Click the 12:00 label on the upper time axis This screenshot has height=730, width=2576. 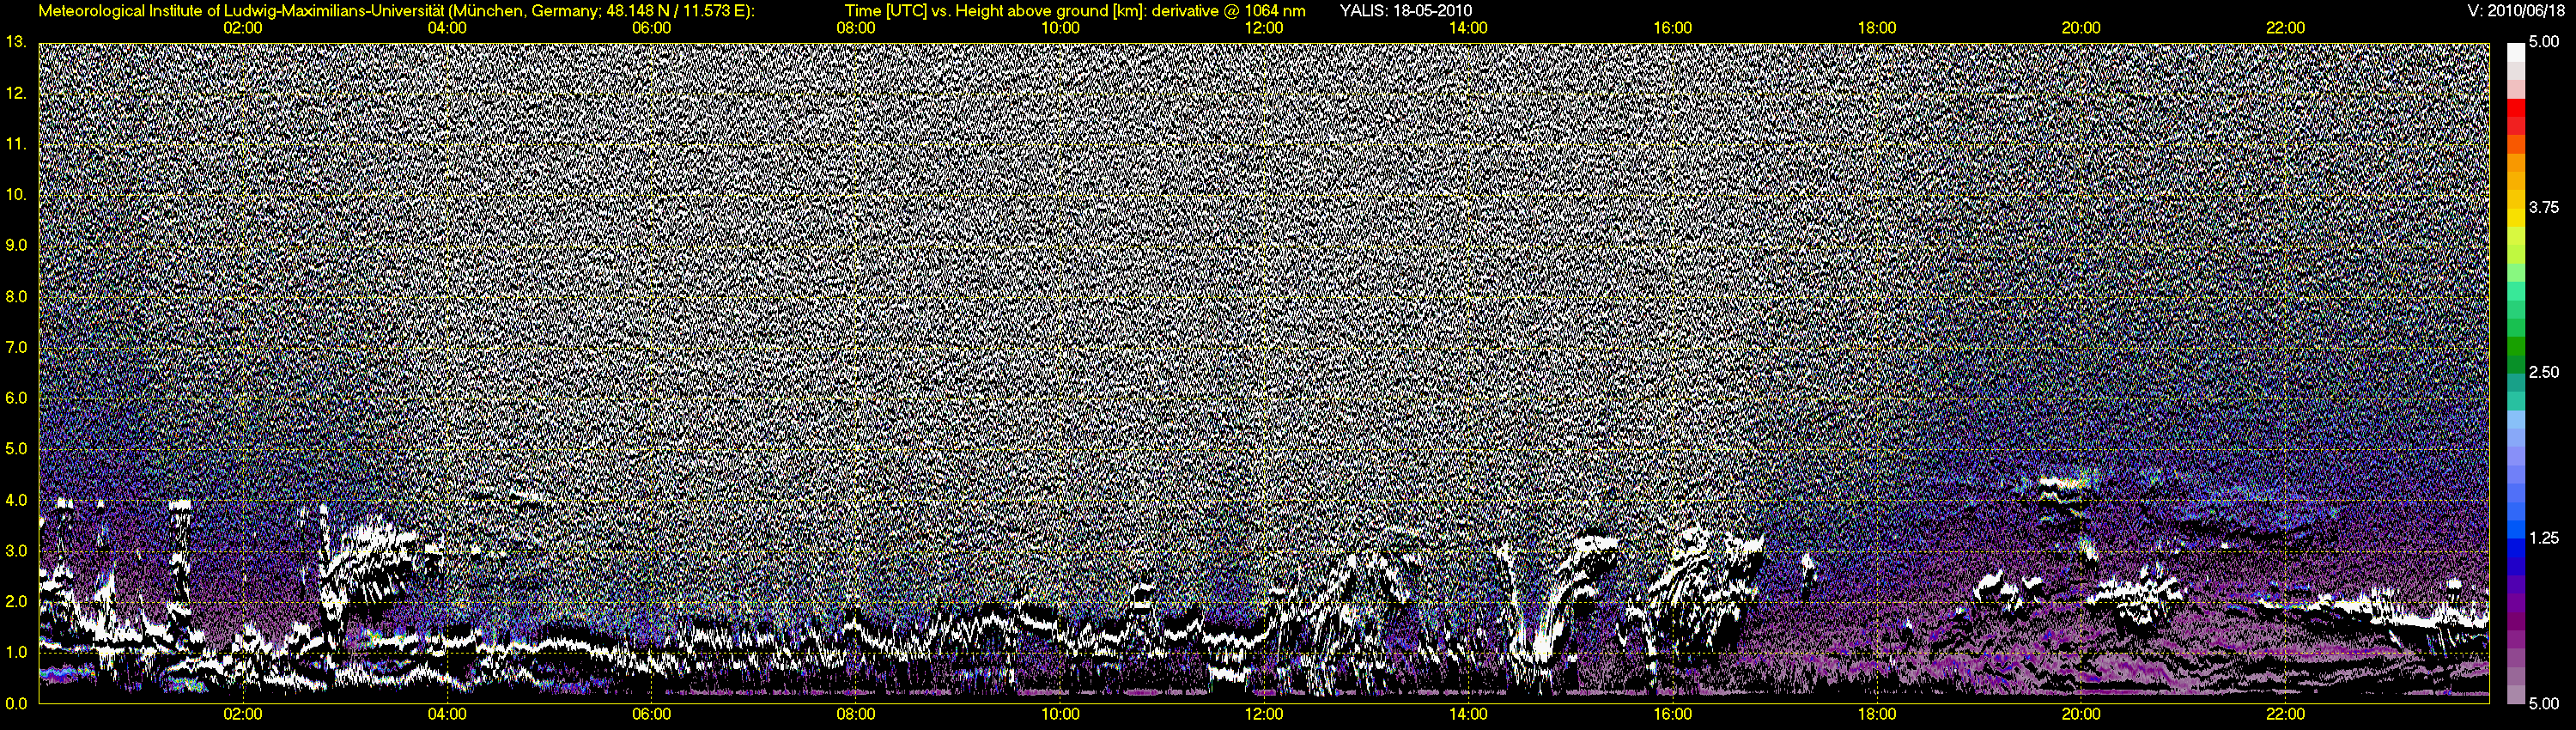[1264, 28]
